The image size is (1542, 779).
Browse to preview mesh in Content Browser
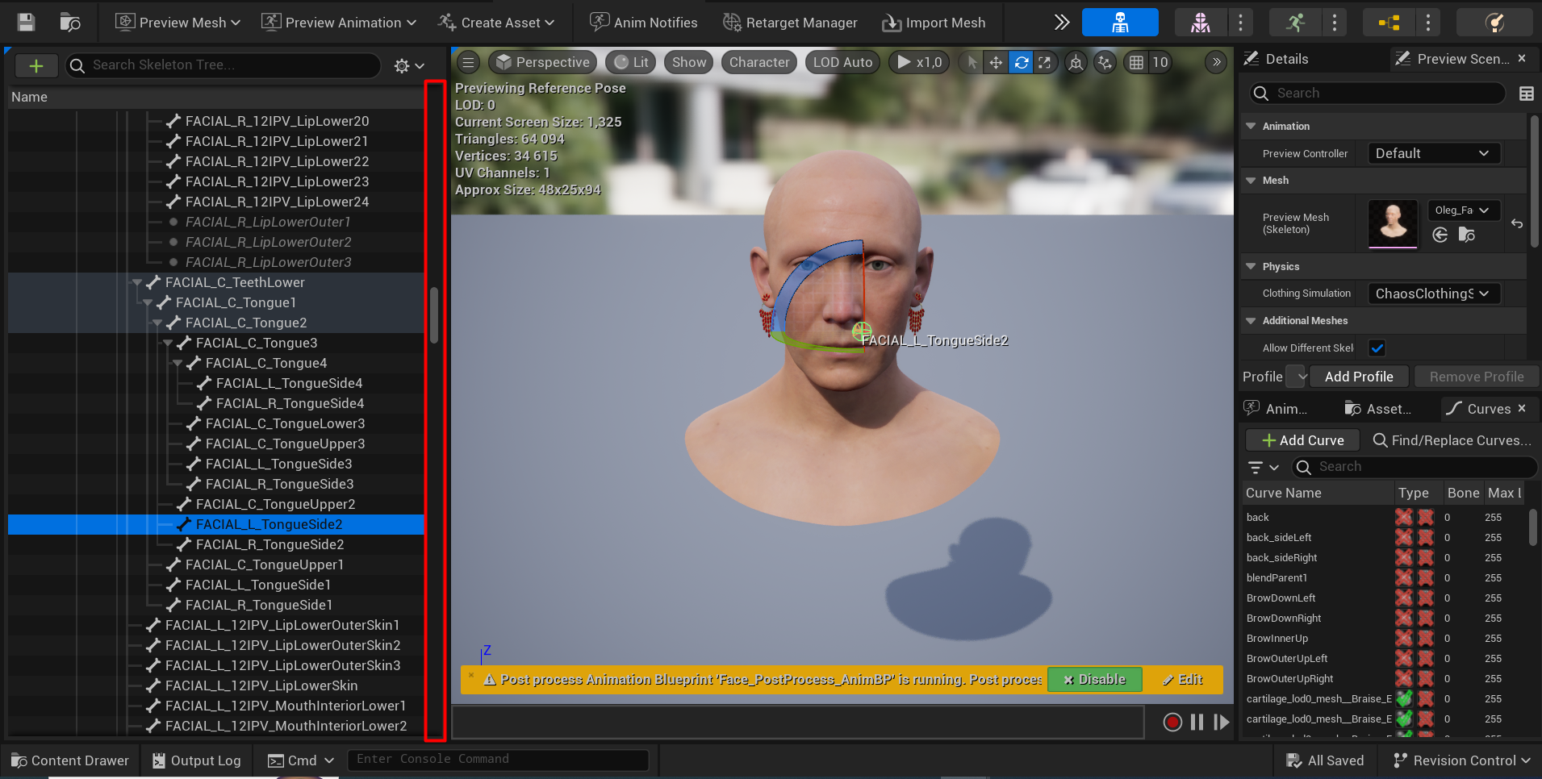1466,235
